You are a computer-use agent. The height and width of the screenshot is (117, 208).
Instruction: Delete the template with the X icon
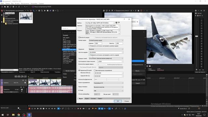click(119, 22)
